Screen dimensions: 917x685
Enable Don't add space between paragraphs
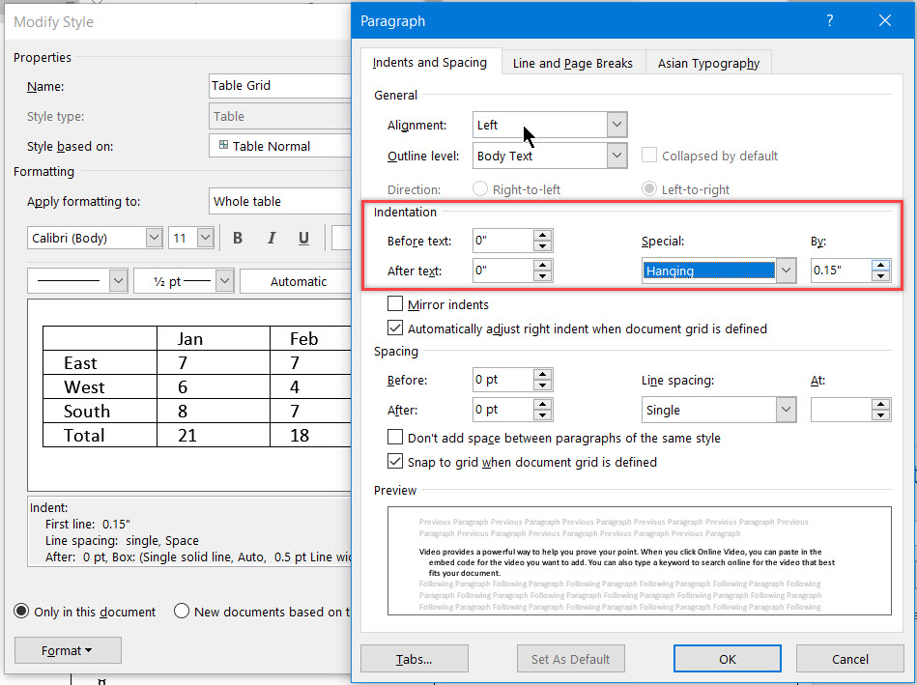pos(395,437)
